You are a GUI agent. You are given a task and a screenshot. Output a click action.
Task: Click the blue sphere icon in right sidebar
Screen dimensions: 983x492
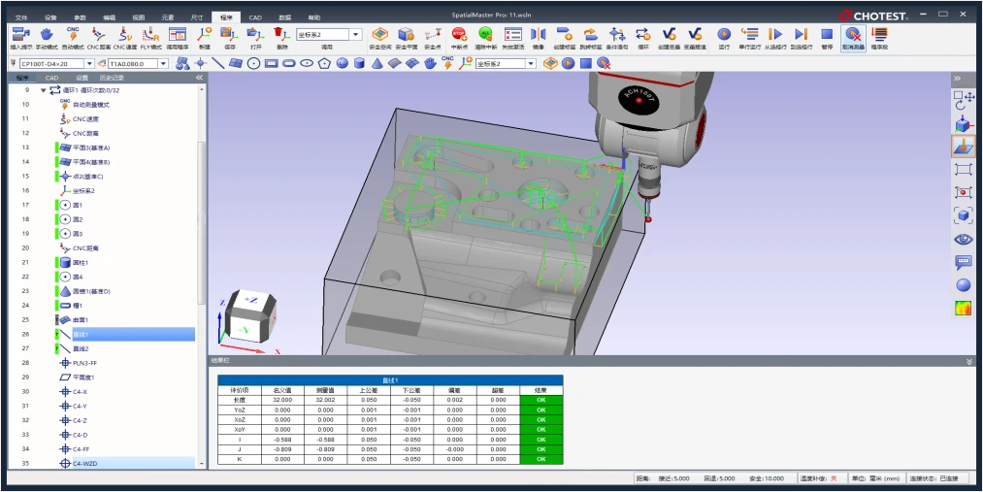click(x=964, y=285)
